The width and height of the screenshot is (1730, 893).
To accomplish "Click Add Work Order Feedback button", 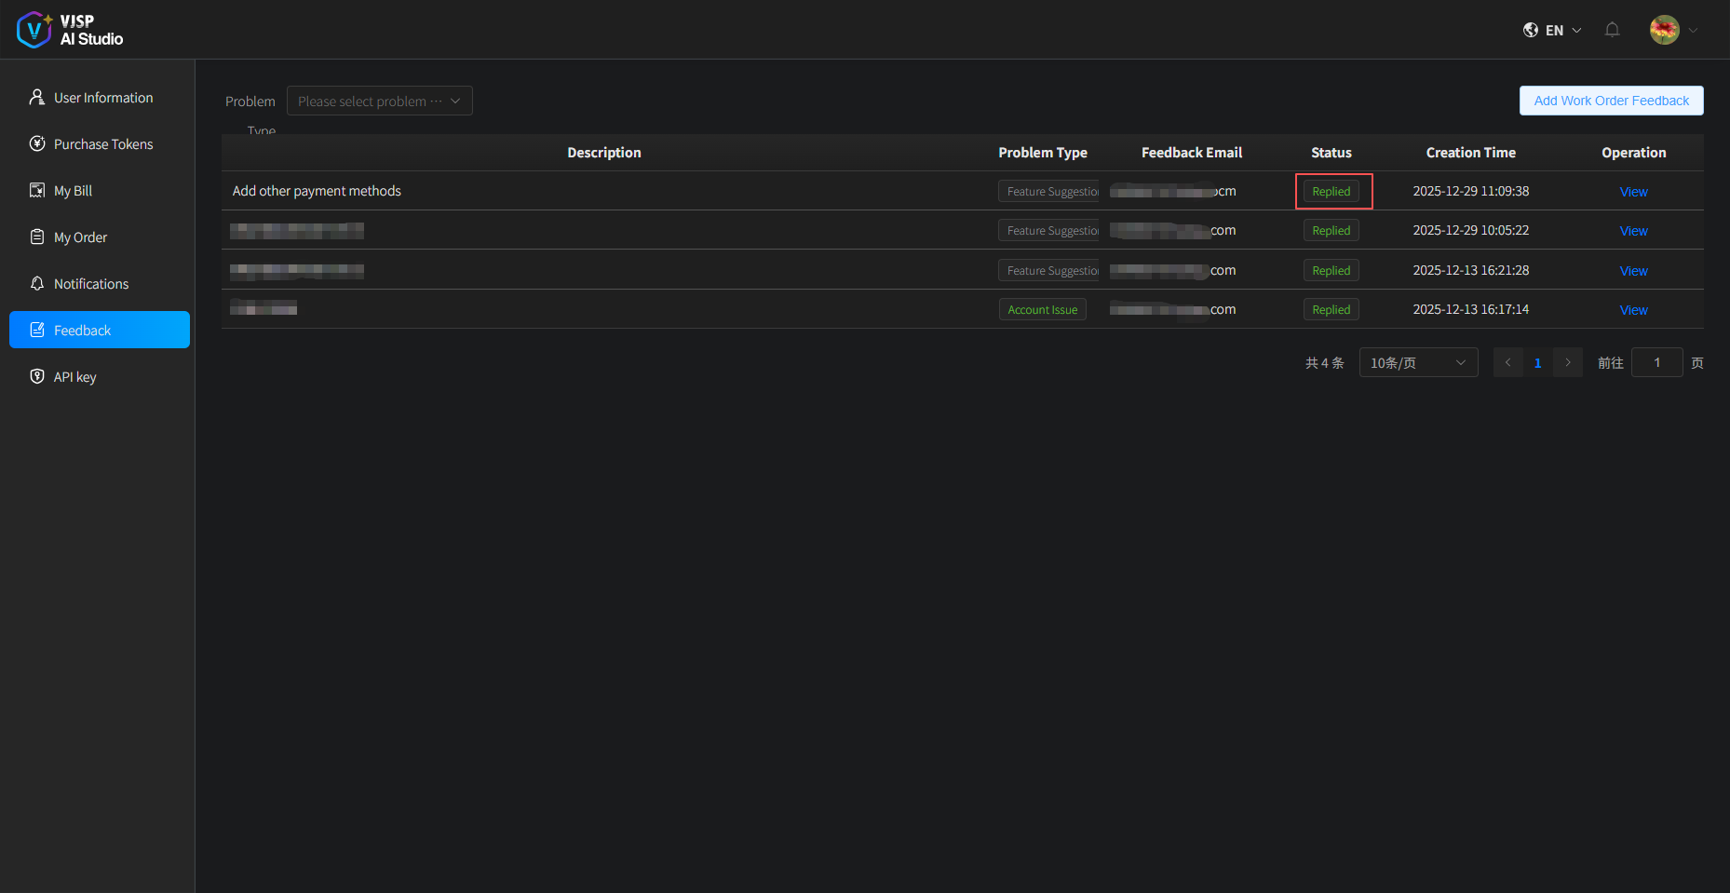I will (1611, 101).
